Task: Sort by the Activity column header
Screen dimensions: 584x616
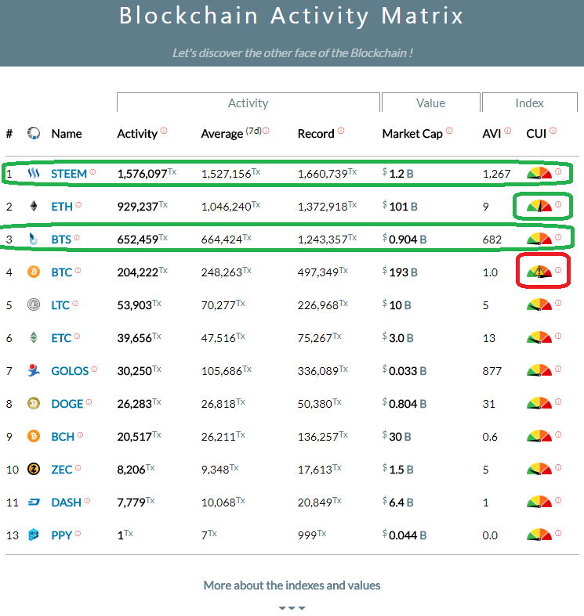Action: [137, 134]
